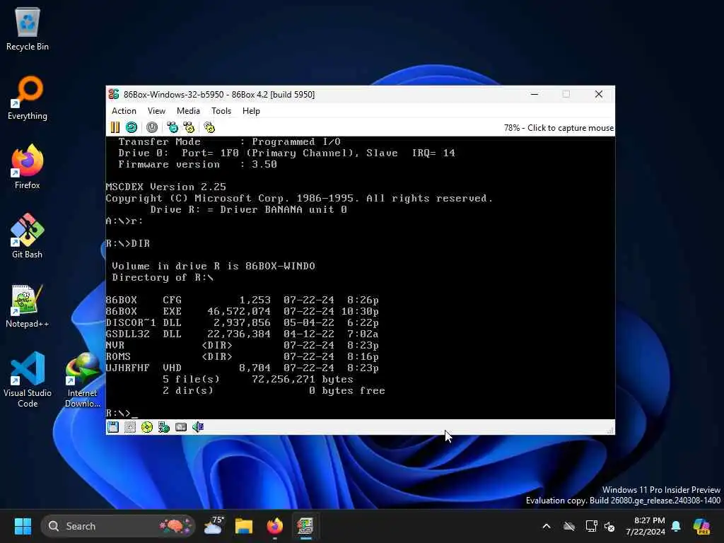Open the weather widget showing 75°
The height and width of the screenshot is (543, 724).
tap(214, 526)
